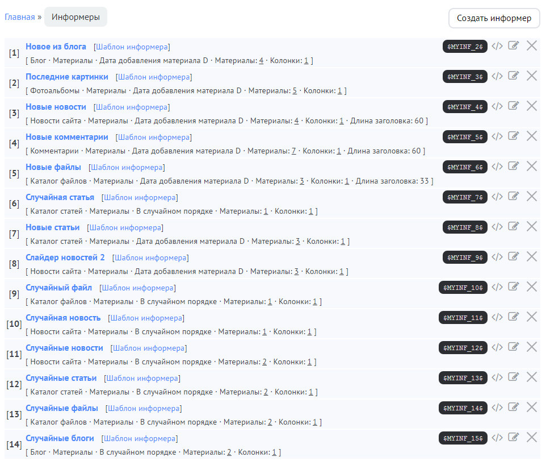Remove the Случайная статья informer
The height and width of the screenshot is (461, 546).
tap(532, 196)
